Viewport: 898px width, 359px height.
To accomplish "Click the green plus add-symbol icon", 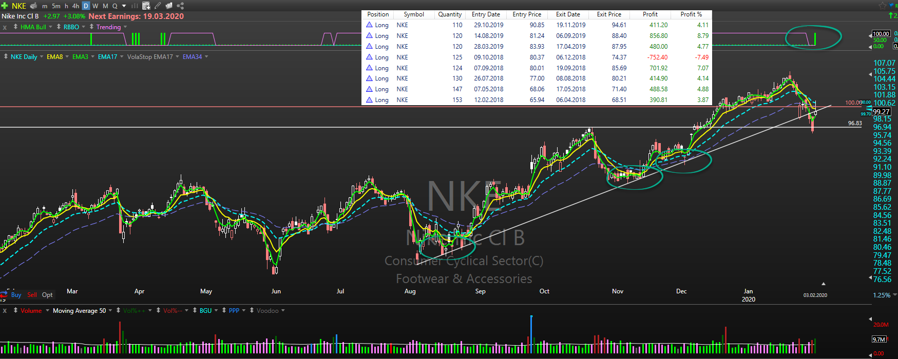I will pos(5,6).
